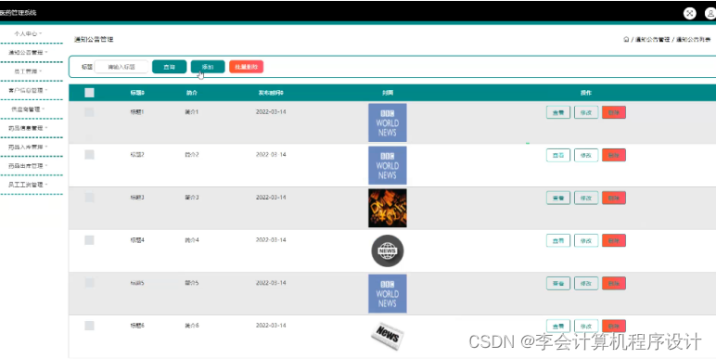Click the 添加 add button
Image resolution: width=716 pixels, height=359 pixels.
pyautogui.click(x=208, y=67)
